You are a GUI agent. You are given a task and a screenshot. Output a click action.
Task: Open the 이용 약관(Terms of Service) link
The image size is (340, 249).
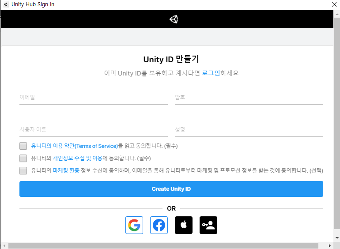coord(74,146)
